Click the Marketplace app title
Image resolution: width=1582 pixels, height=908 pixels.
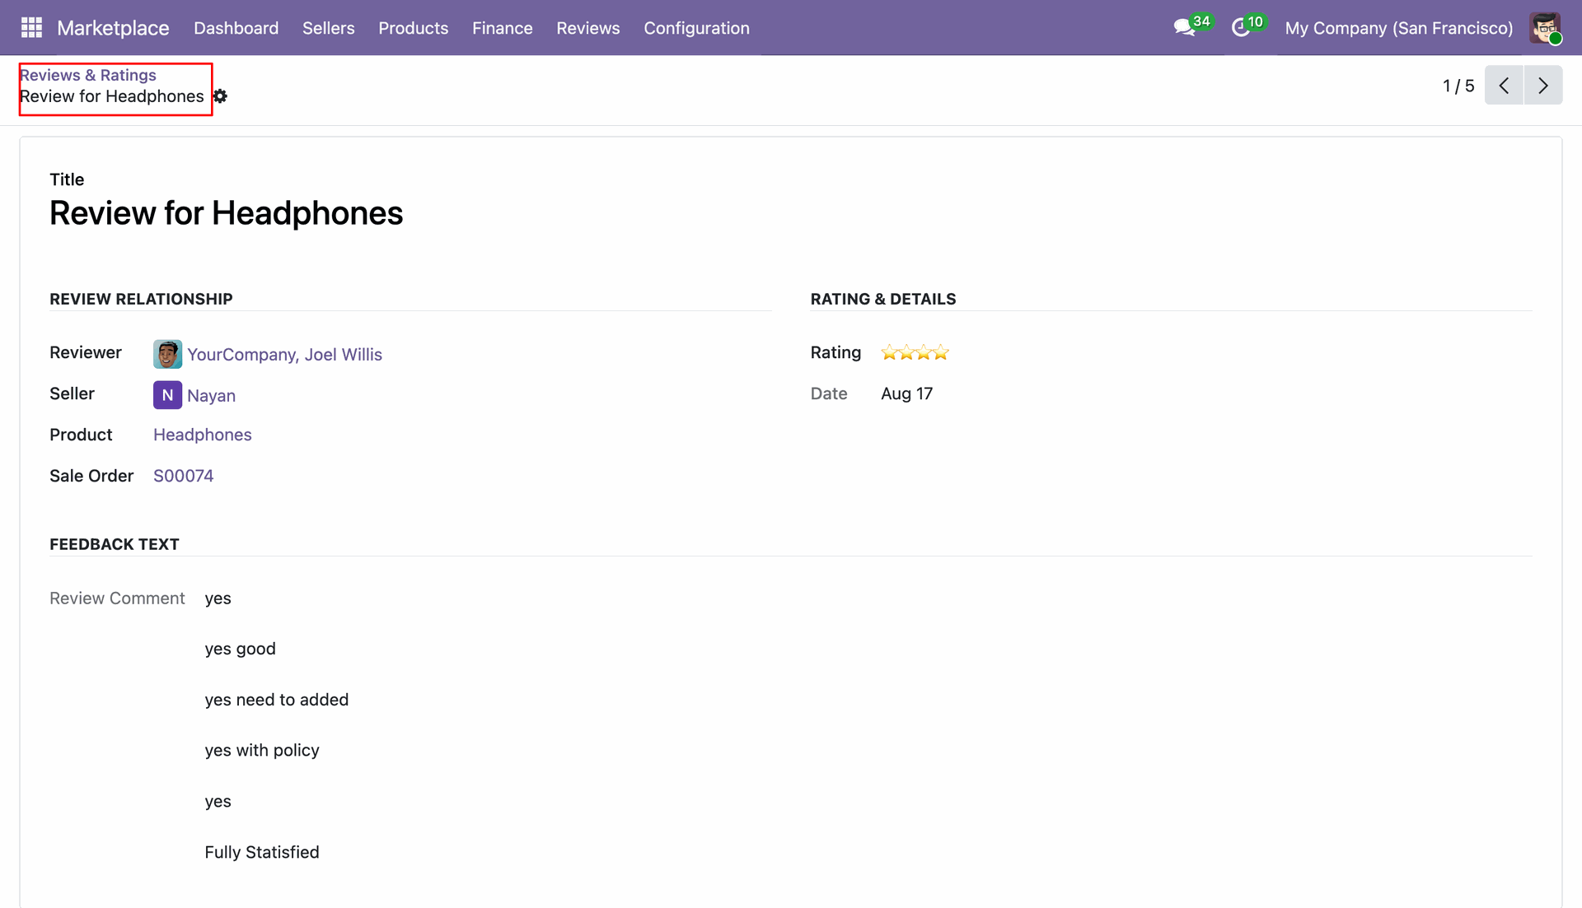(113, 28)
